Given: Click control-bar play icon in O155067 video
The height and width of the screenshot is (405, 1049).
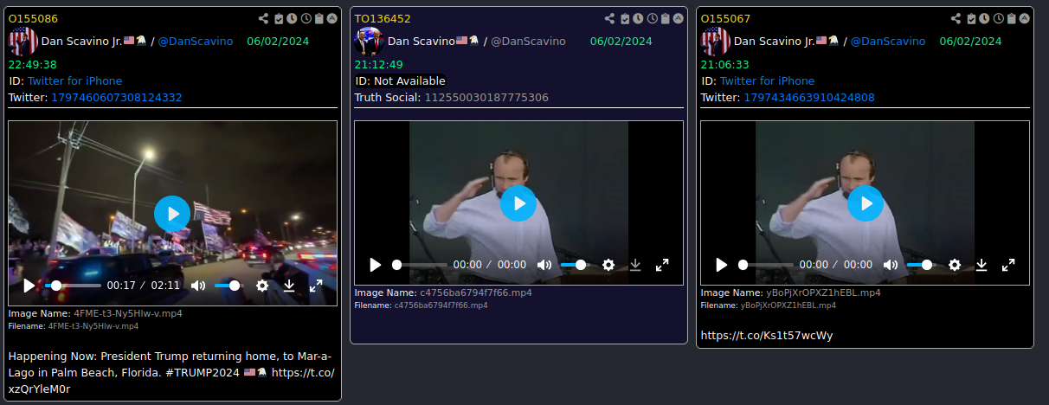Looking at the screenshot, I should [x=721, y=265].
